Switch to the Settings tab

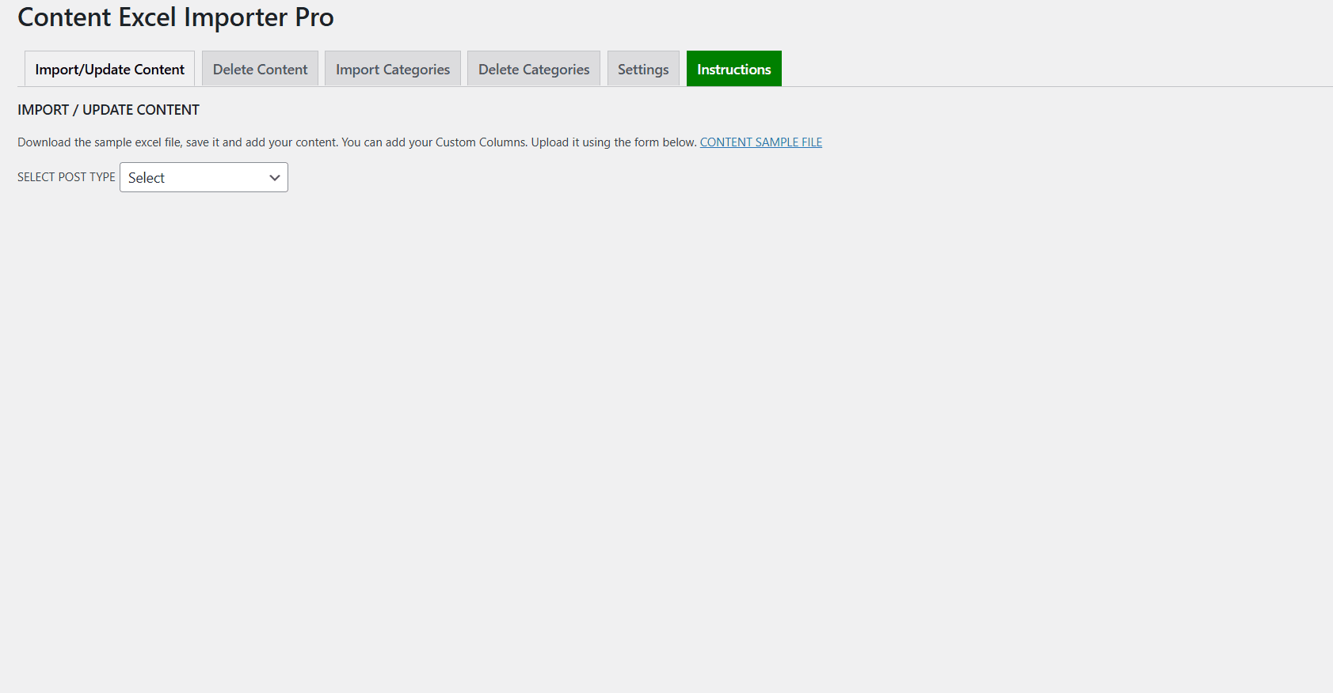click(643, 69)
